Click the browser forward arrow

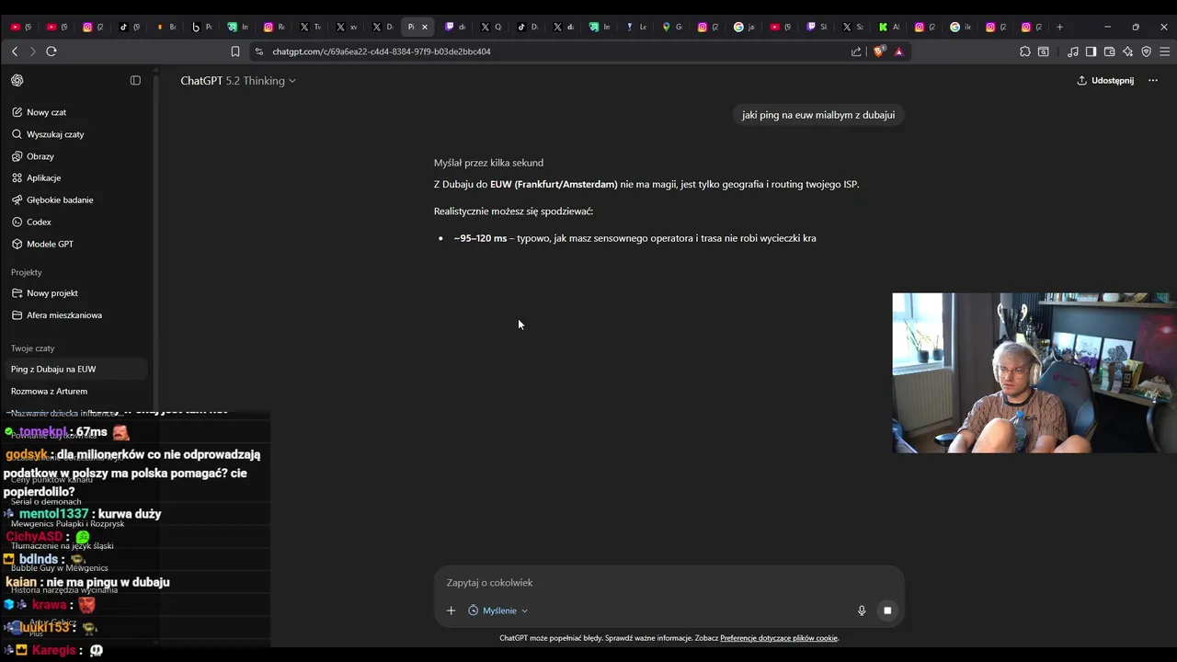(33, 51)
